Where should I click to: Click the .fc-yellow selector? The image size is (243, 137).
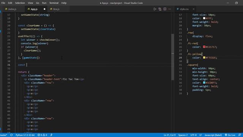pos(194,54)
